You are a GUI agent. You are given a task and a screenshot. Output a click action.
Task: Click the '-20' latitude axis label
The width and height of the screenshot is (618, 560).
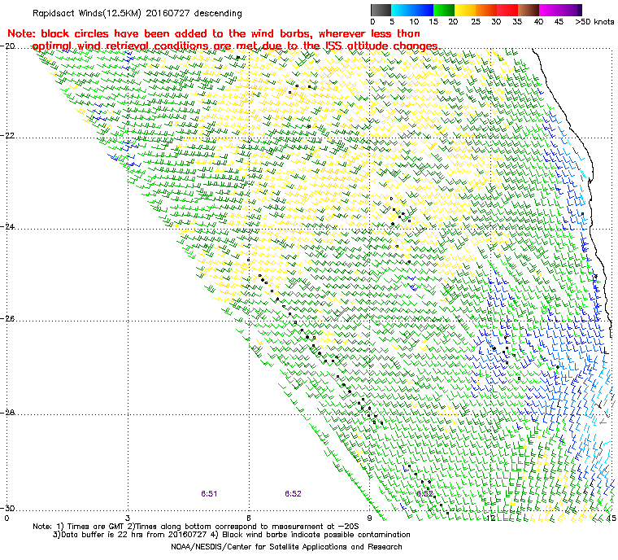(7, 46)
